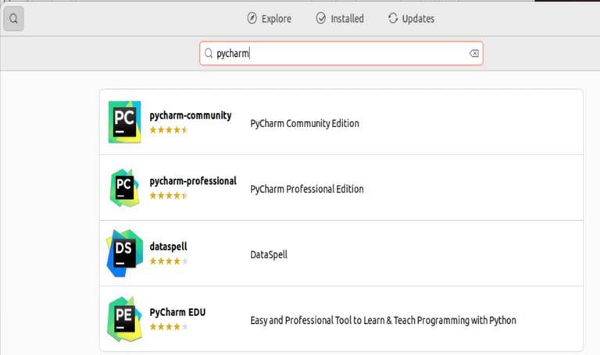Open the Updates tab
Screen dimensions: 600x355
click(x=411, y=19)
